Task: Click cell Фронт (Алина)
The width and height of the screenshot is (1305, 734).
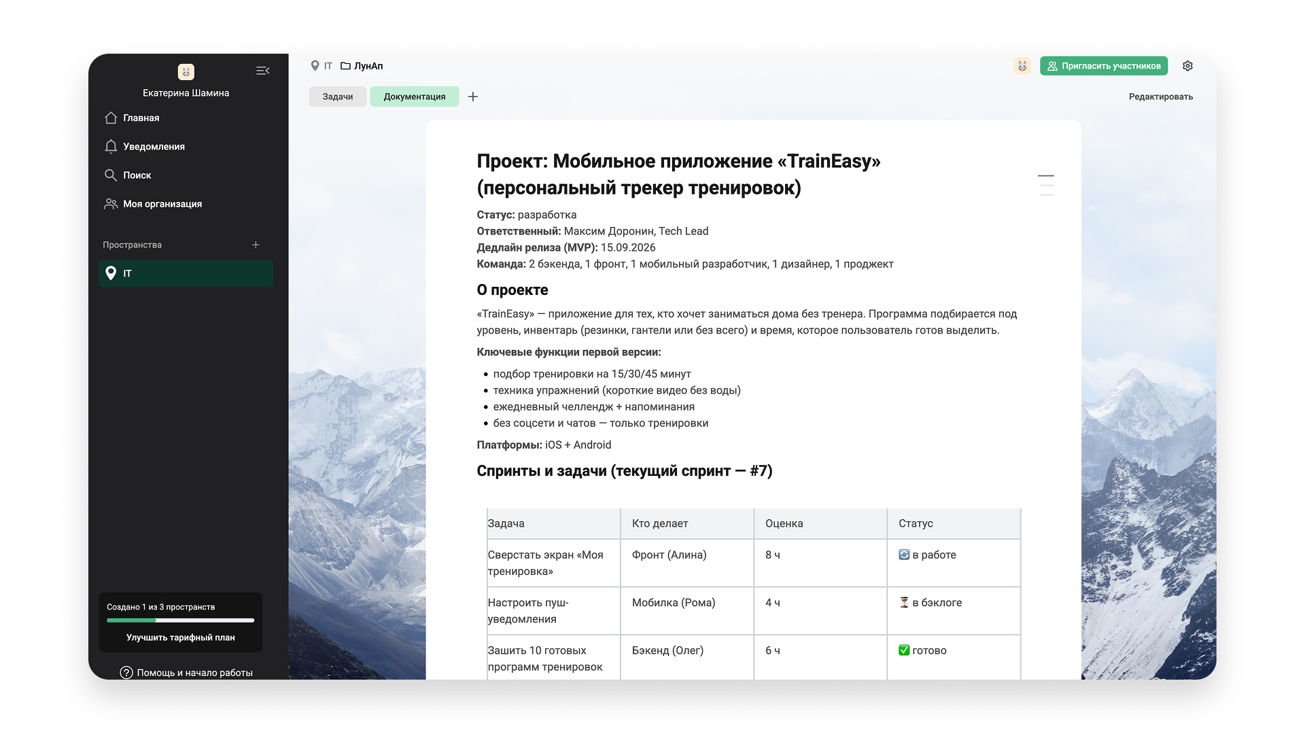Action: click(x=686, y=563)
